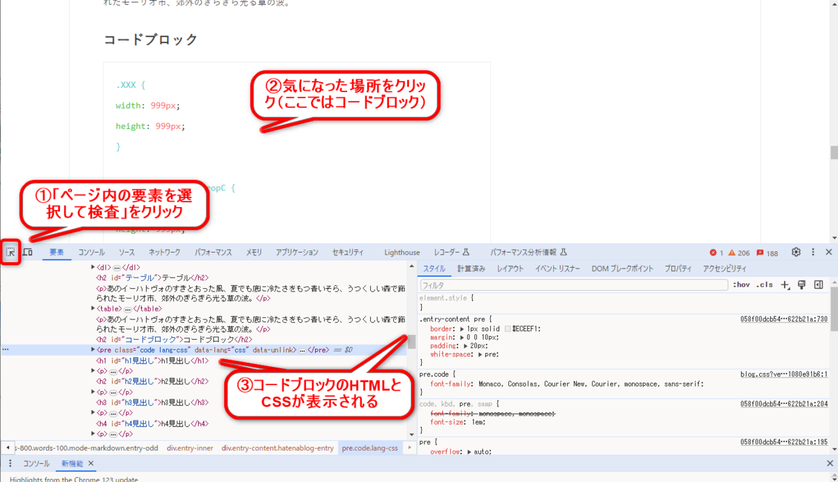Click the ellipsis inside the table element
The width and height of the screenshot is (838, 482).
[128, 308]
